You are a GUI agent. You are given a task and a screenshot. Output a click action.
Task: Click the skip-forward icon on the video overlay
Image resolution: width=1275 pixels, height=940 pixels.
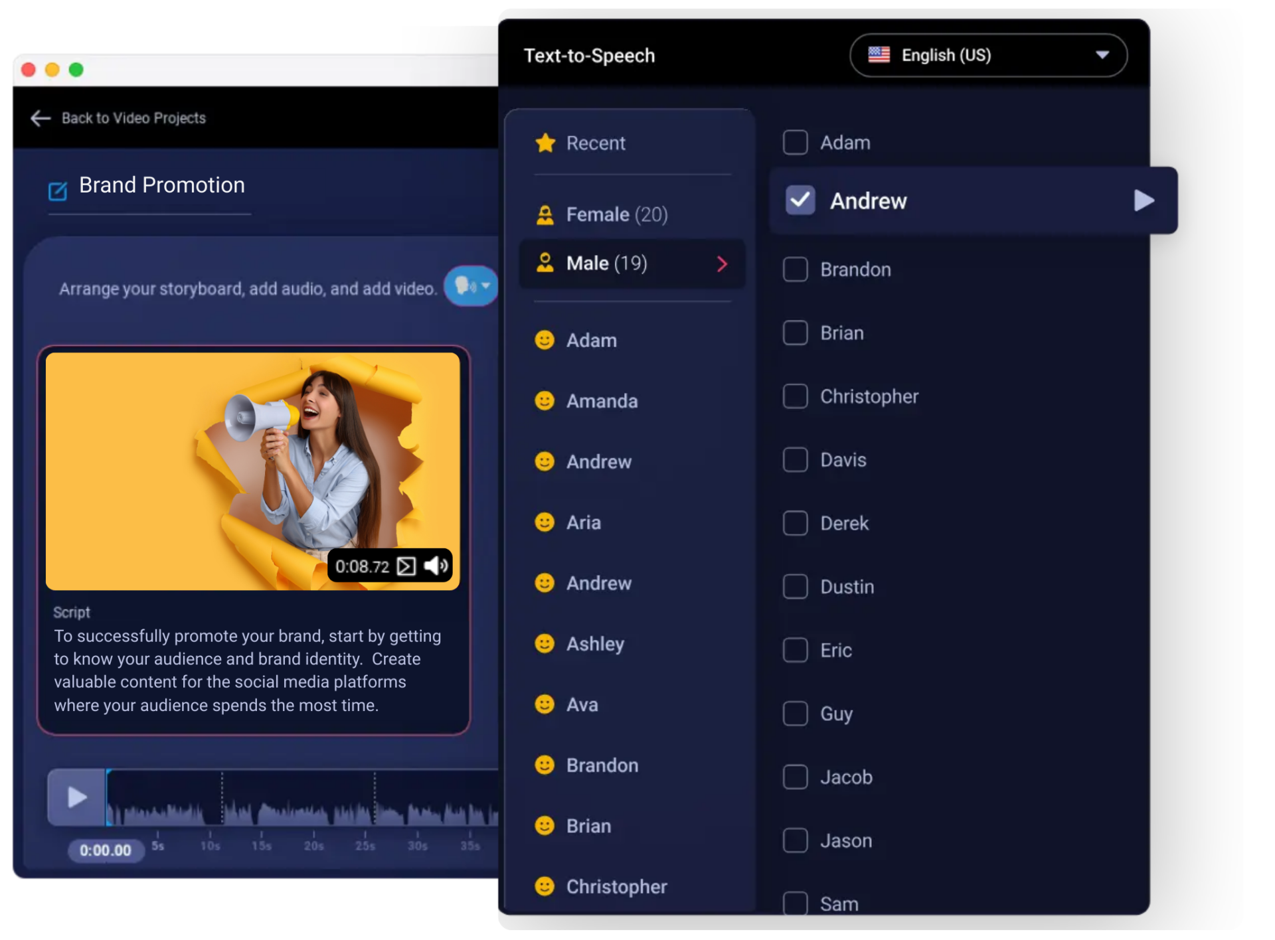point(406,566)
